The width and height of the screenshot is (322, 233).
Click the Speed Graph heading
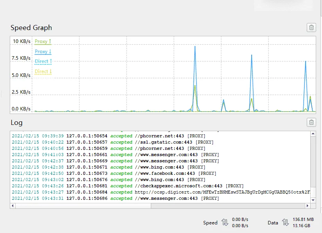[31, 28]
